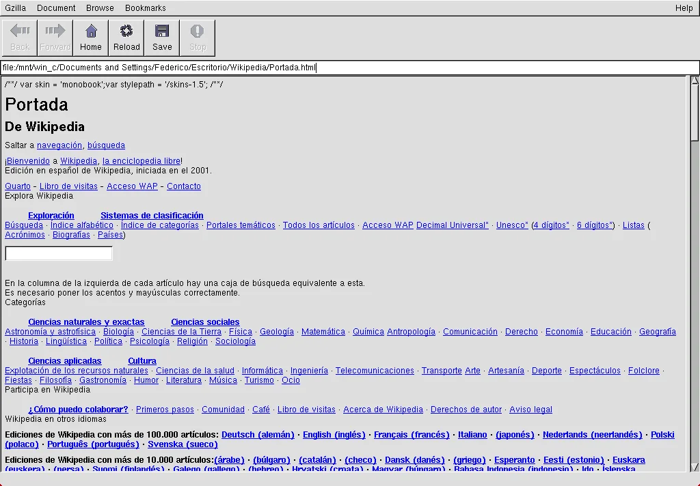
Task: Open the Listas link
Action: (x=634, y=225)
